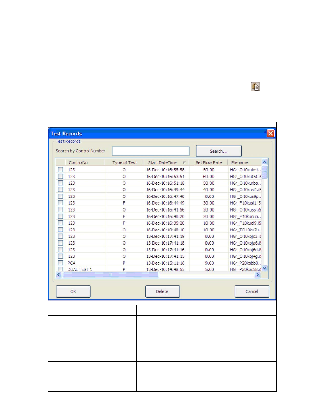Image resolution: width=324 pixels, height=420 pixels.
Task: Check the record started 16-Dec-10 10:48:10
Action: tap(60, 230)
